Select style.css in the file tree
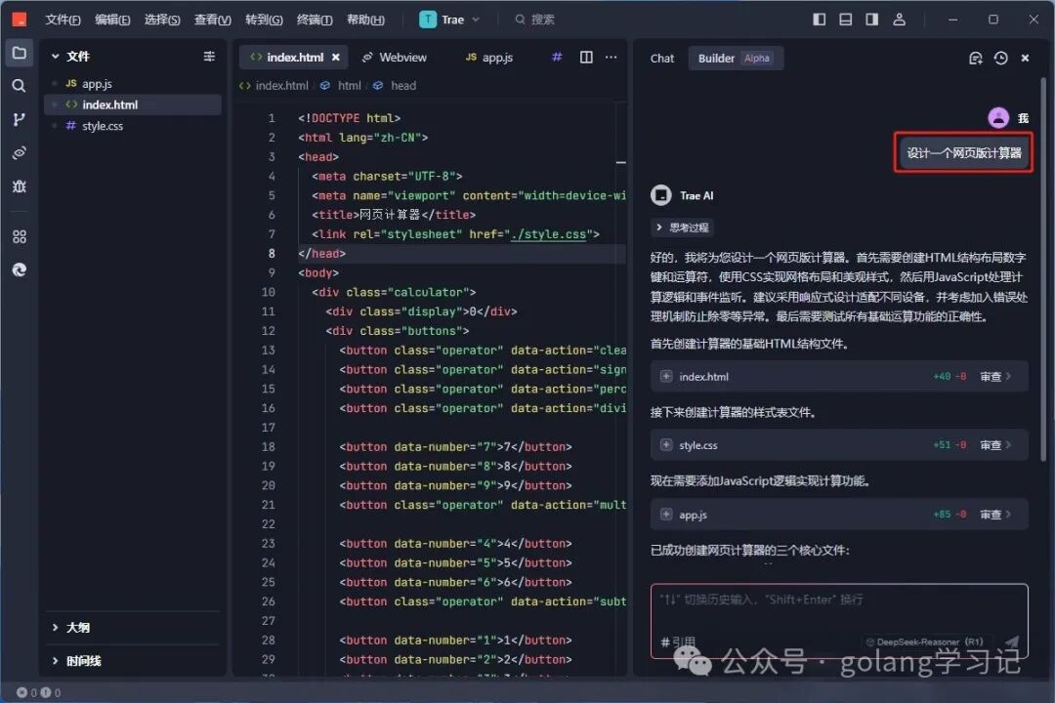 133,126
